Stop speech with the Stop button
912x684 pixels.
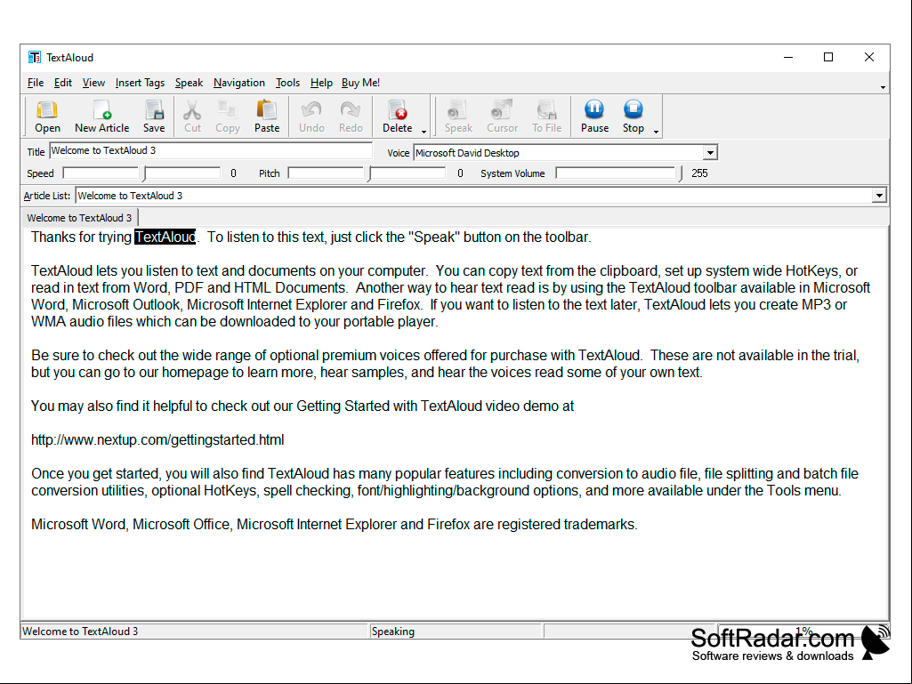pyautogui.click(x=634, y=117)
